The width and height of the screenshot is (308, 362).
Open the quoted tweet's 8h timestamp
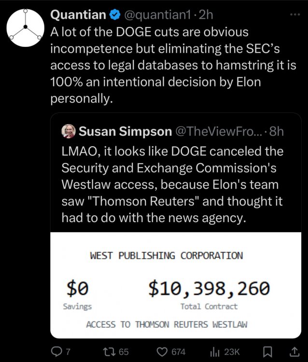276,131
